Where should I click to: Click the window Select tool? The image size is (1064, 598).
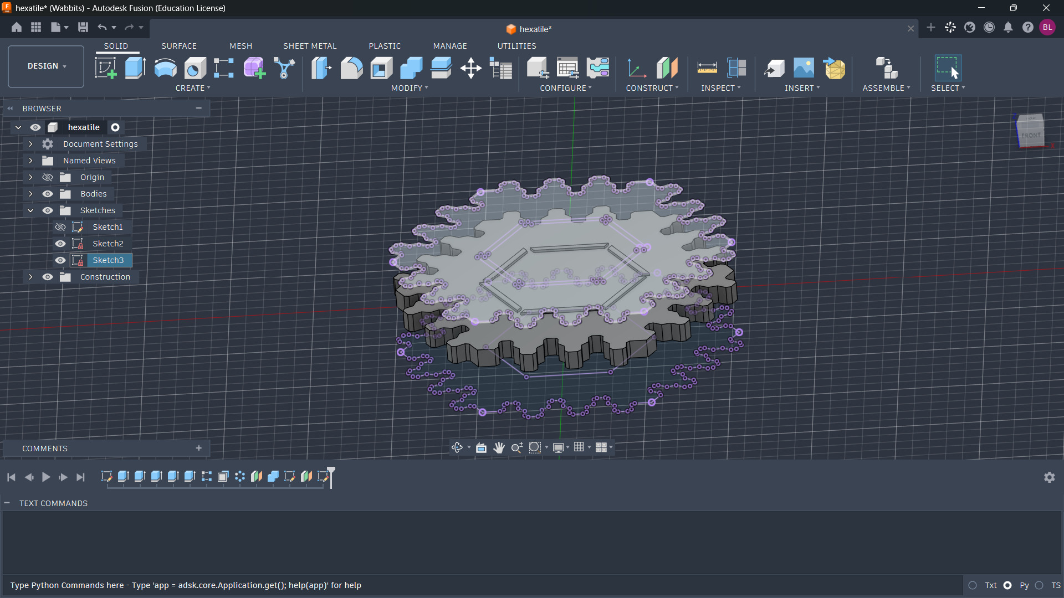pyautogui.click(x=948, y=68)
